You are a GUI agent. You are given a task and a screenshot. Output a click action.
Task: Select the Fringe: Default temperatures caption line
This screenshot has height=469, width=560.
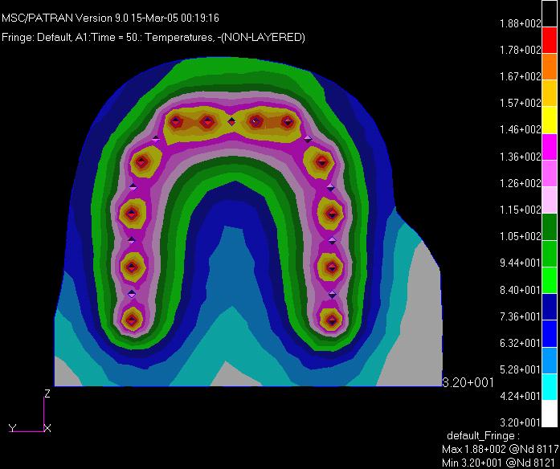(x=153, y=37)
